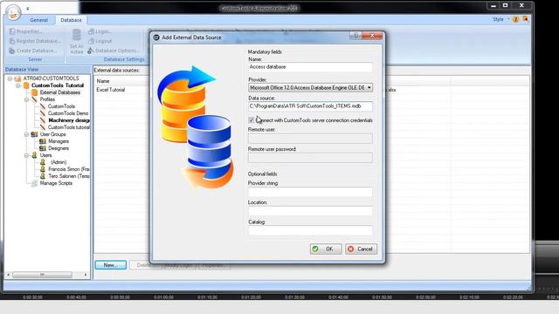Click the orange help icon beside Style
The image size is (559, 314).
(515, 19)
